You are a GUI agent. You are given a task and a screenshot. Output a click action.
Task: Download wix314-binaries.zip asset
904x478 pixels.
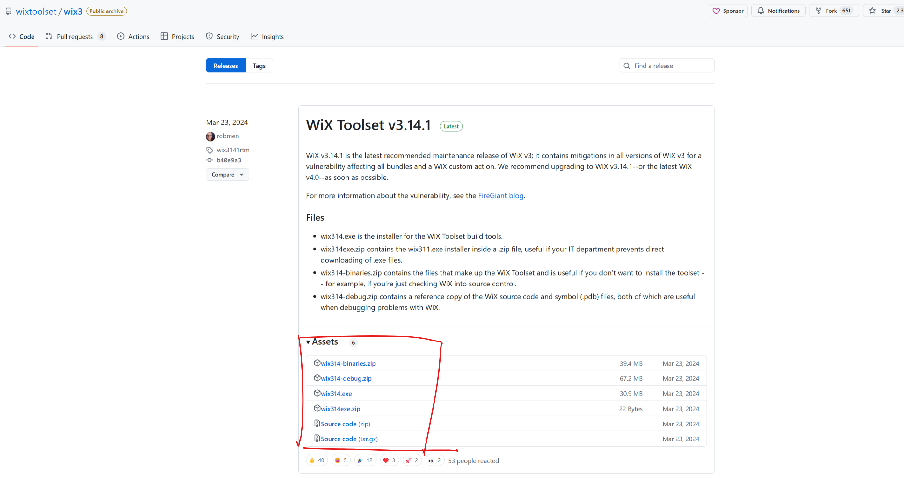click(x=348, y=364)
